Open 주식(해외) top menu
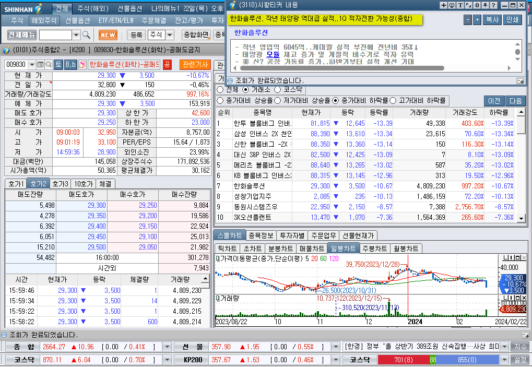 [93, 8]
